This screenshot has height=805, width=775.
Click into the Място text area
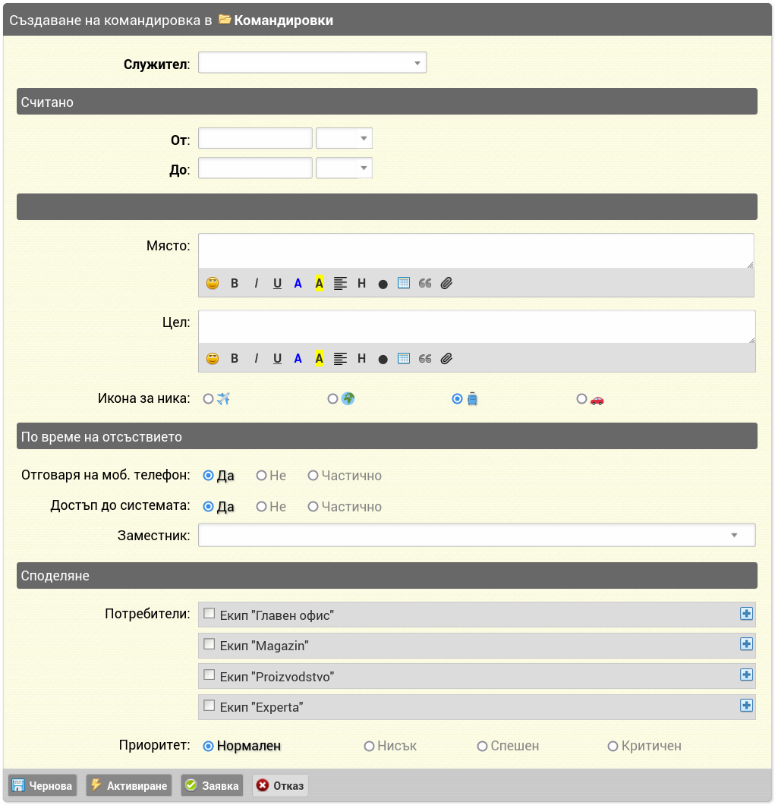click(476, 250)
